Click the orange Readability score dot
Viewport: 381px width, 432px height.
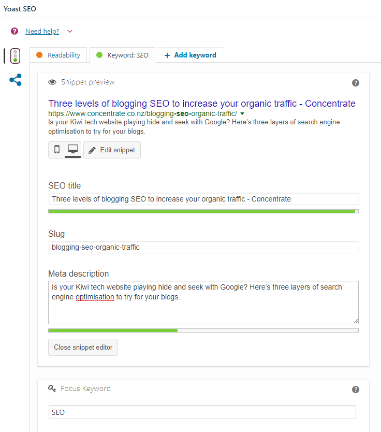pyautogui.click(x=39, y=55)
